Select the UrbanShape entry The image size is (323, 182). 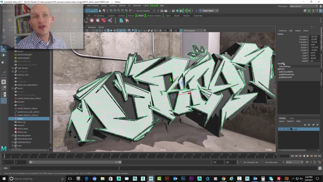coord(285,66)
